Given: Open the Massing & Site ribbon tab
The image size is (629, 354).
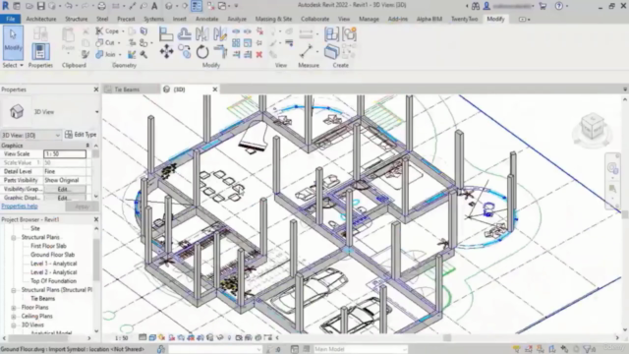Looking at the screenshot, I should coord(273,19).
